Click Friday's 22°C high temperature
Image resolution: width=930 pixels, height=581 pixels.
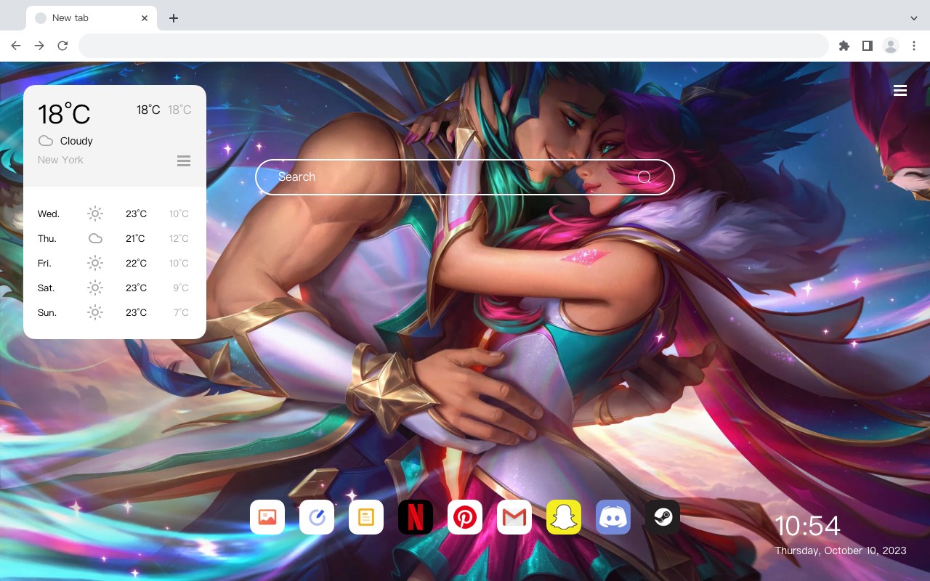pyautogui.click(x=136, y=264)
